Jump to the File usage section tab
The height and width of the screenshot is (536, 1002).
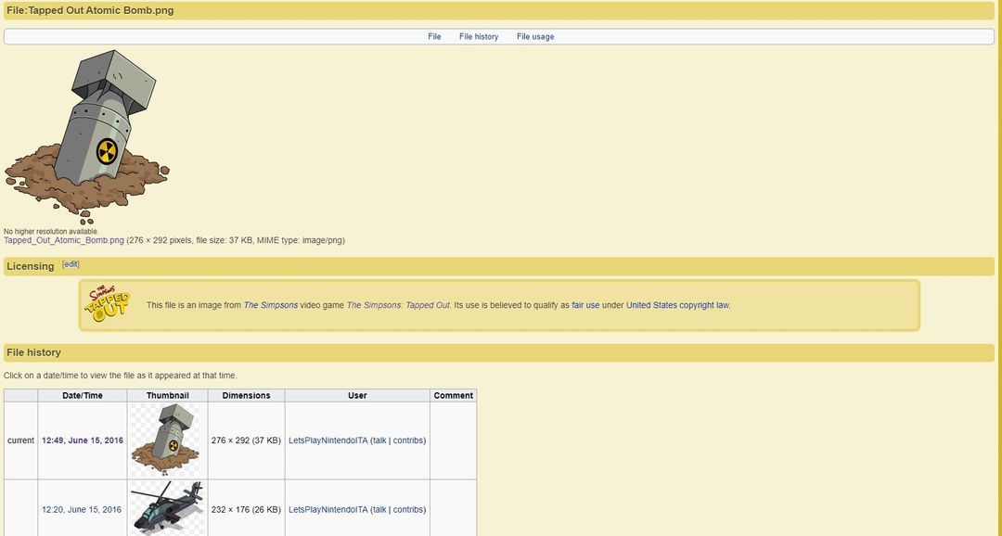(x=535, y=37)
